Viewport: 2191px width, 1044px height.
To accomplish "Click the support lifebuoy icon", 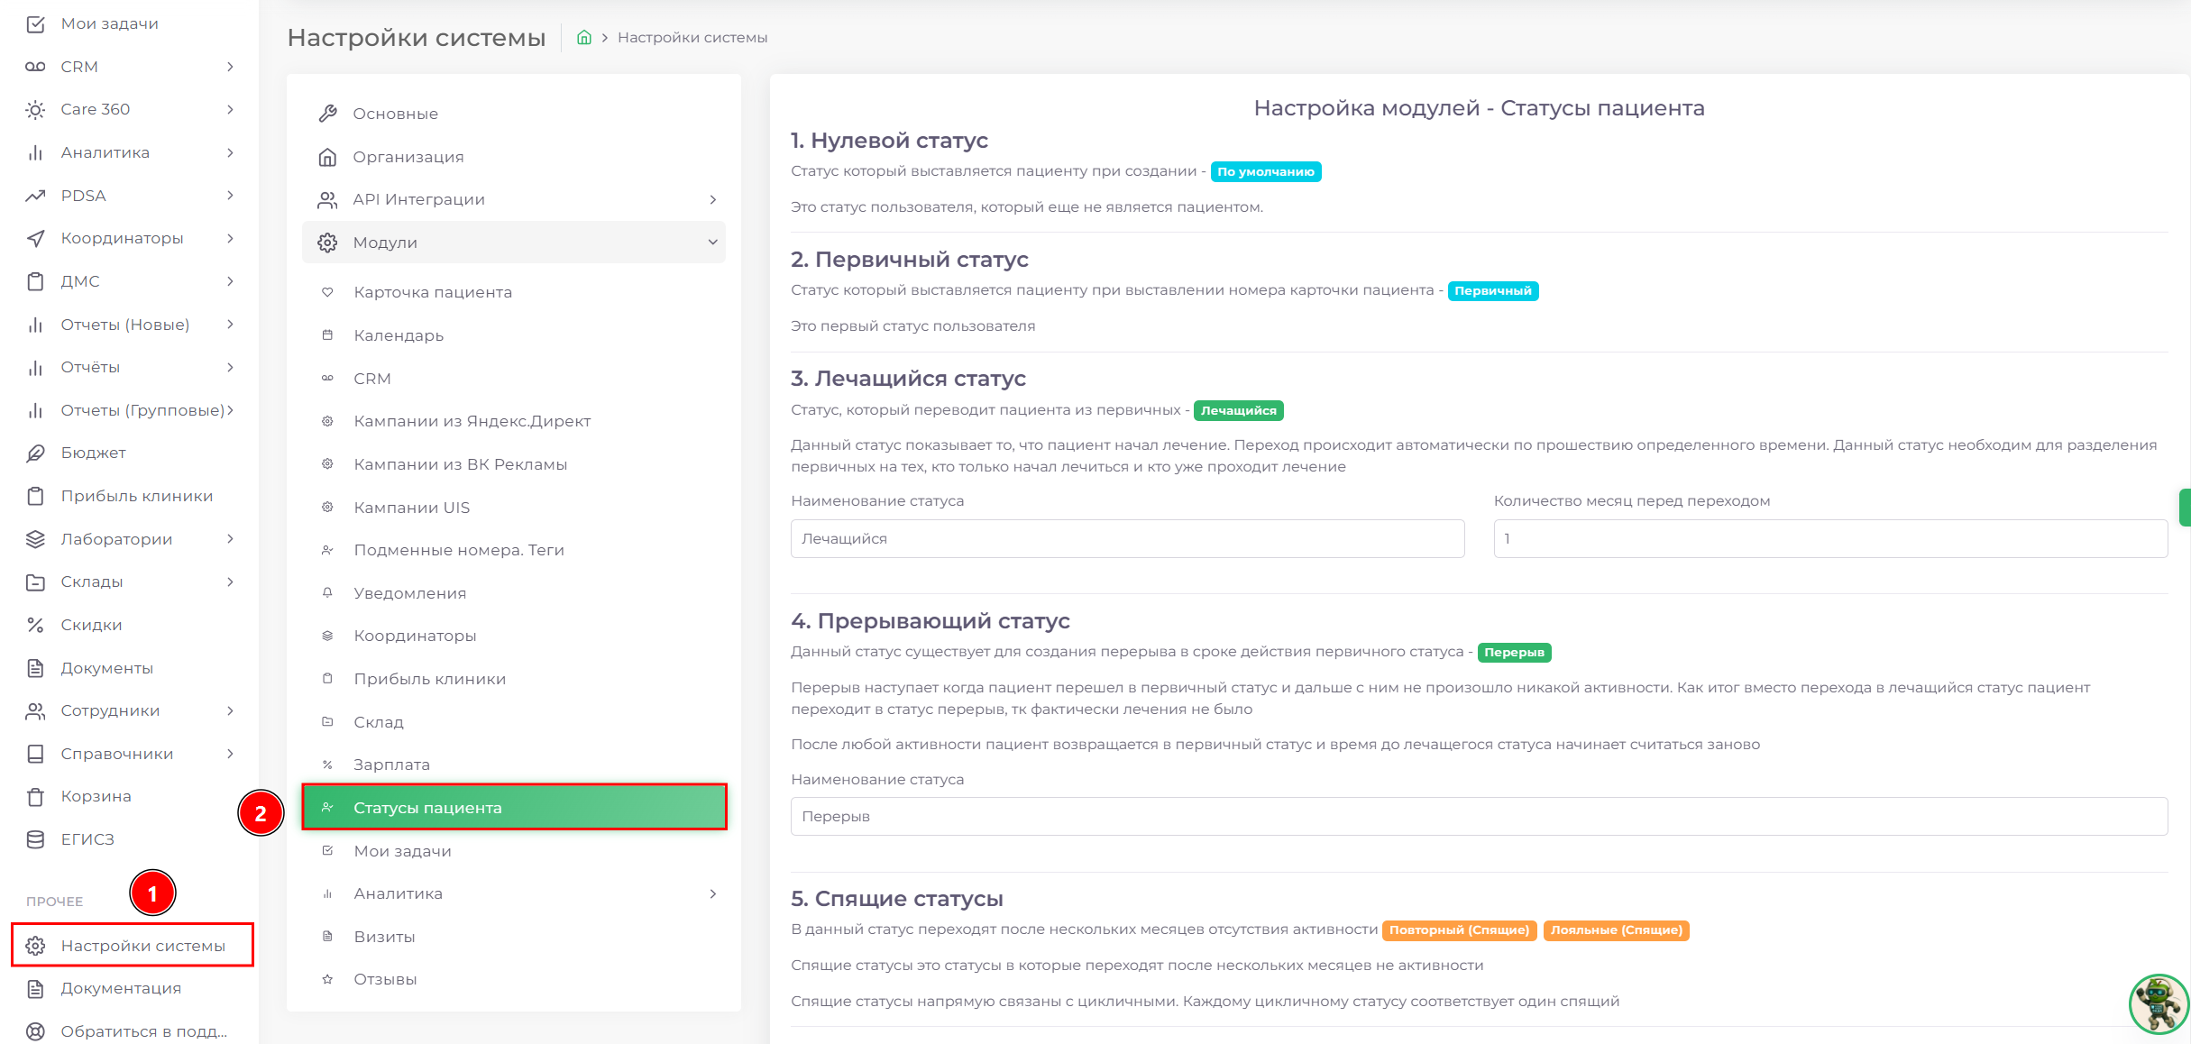I will coord(35,1031).
